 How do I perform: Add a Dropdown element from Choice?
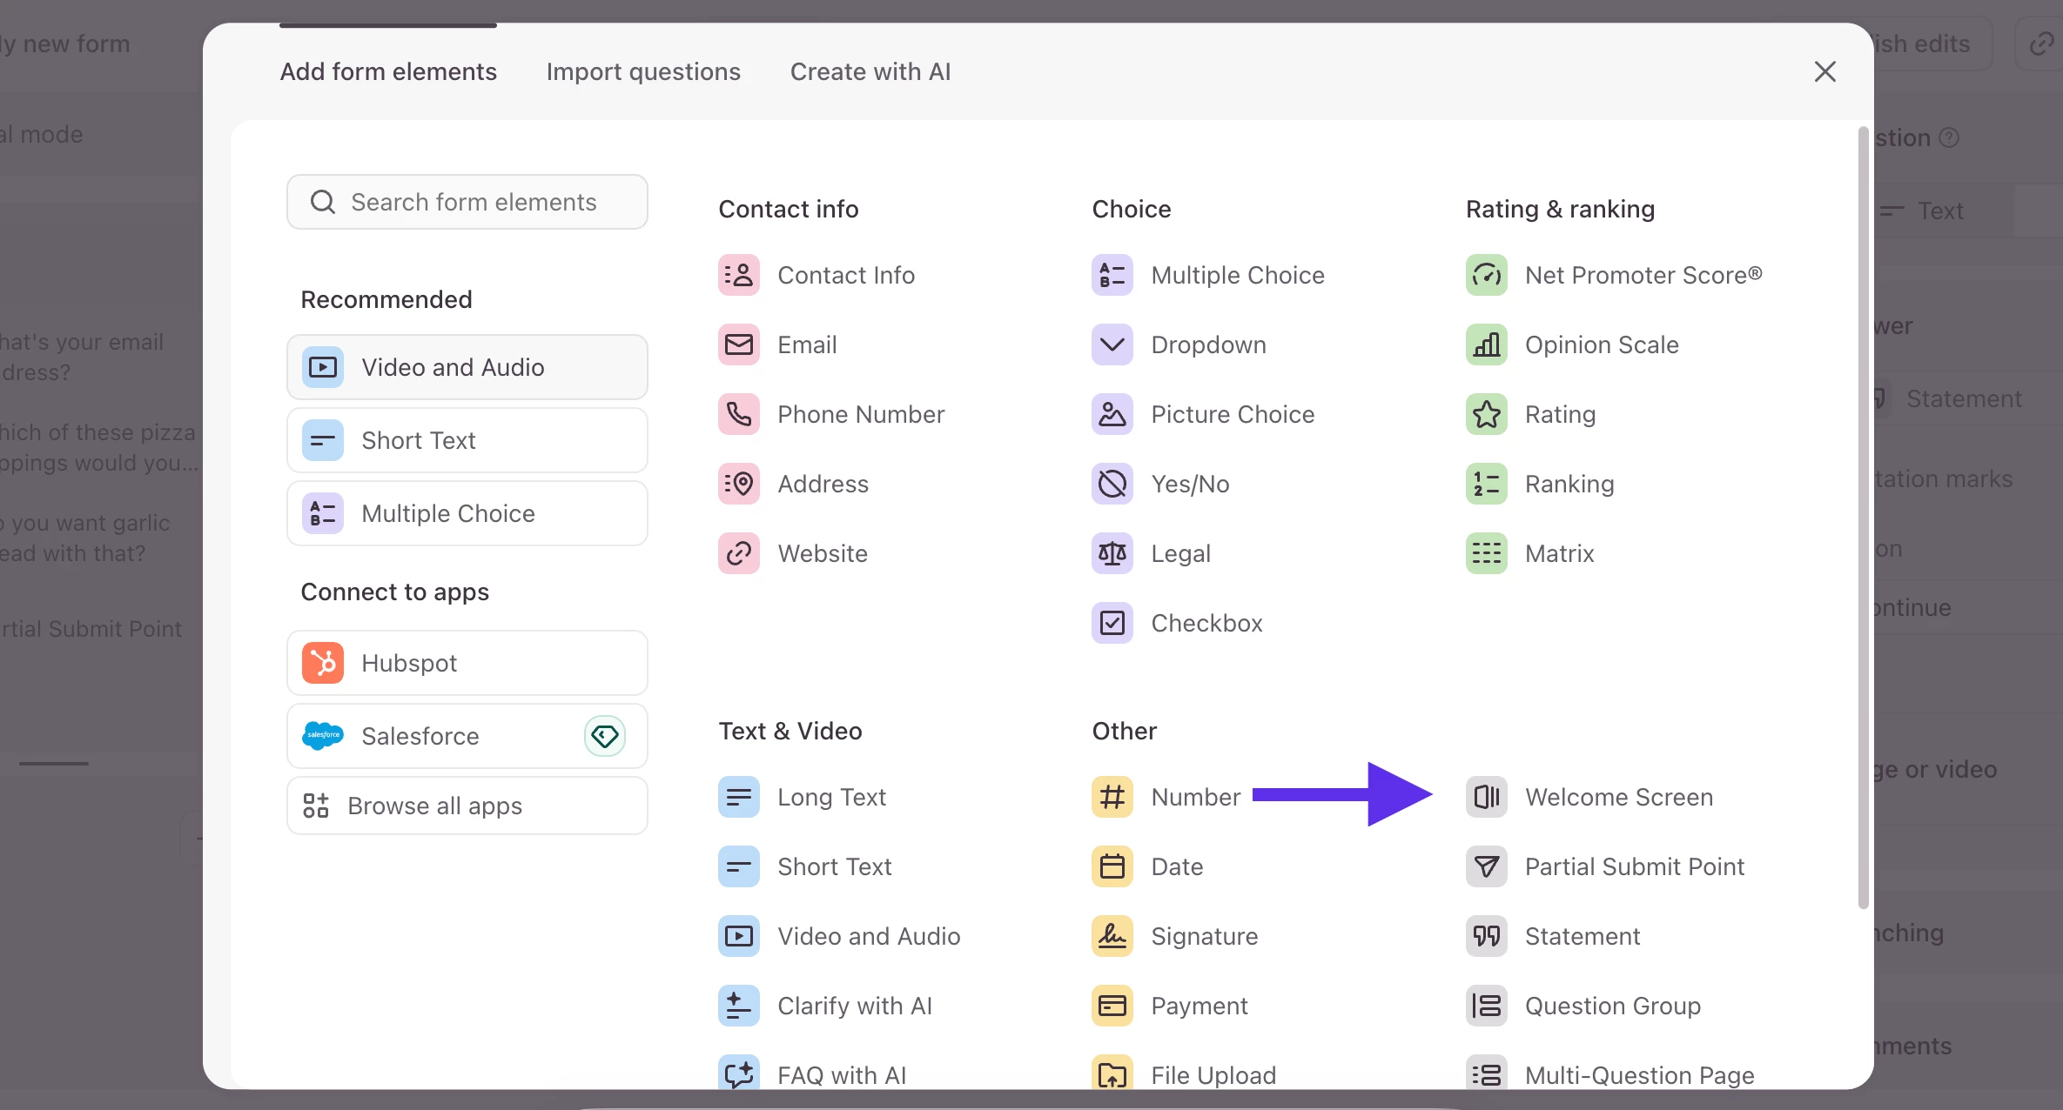point(1207,344)
